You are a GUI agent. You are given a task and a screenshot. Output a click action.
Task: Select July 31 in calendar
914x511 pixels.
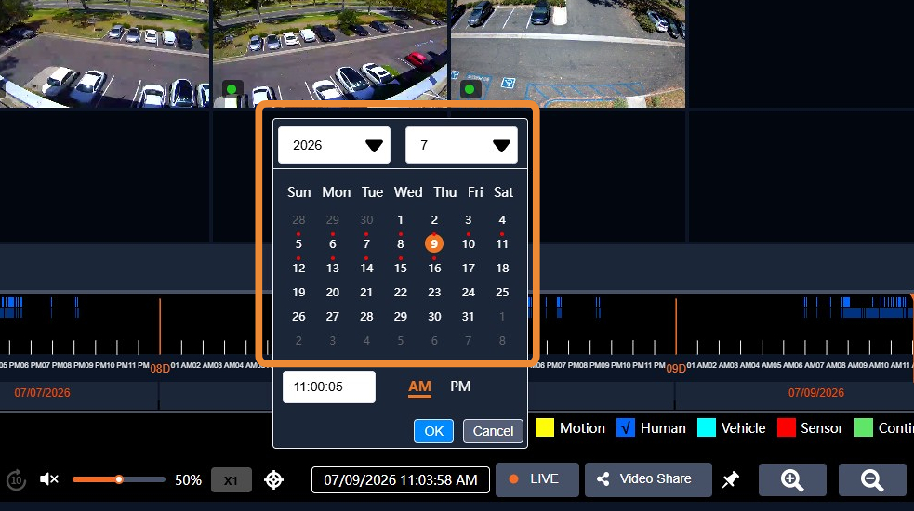468,317
